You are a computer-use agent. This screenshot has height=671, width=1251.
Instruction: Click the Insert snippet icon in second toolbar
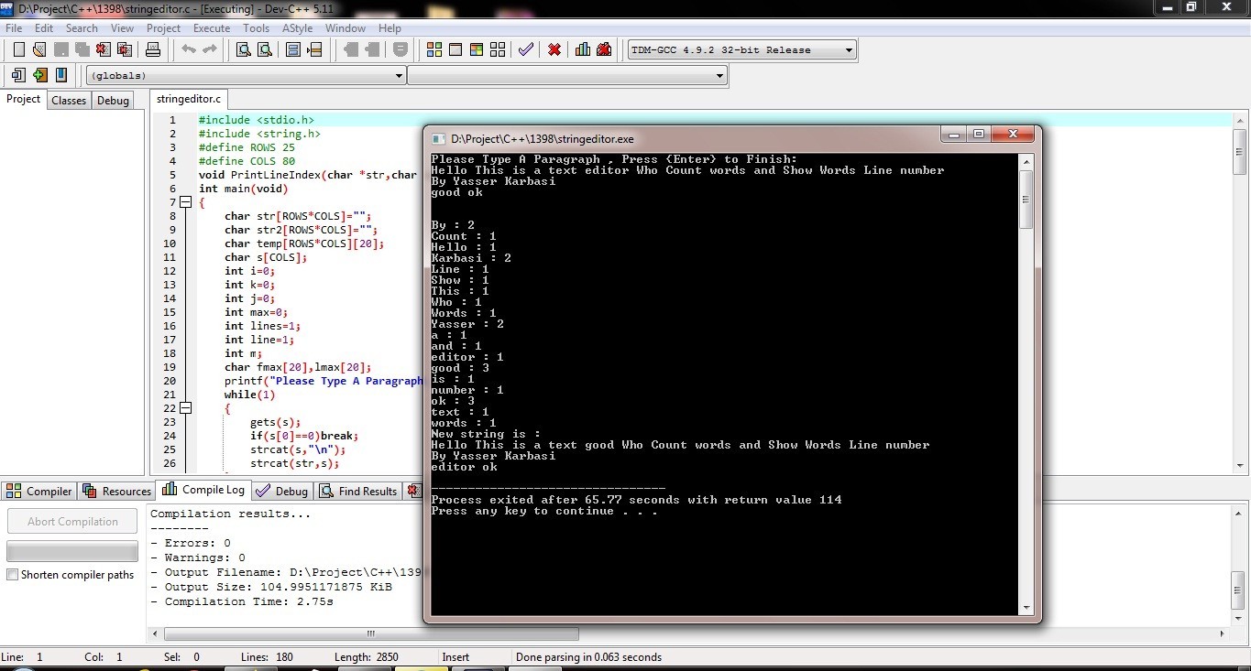coord(18,75)
